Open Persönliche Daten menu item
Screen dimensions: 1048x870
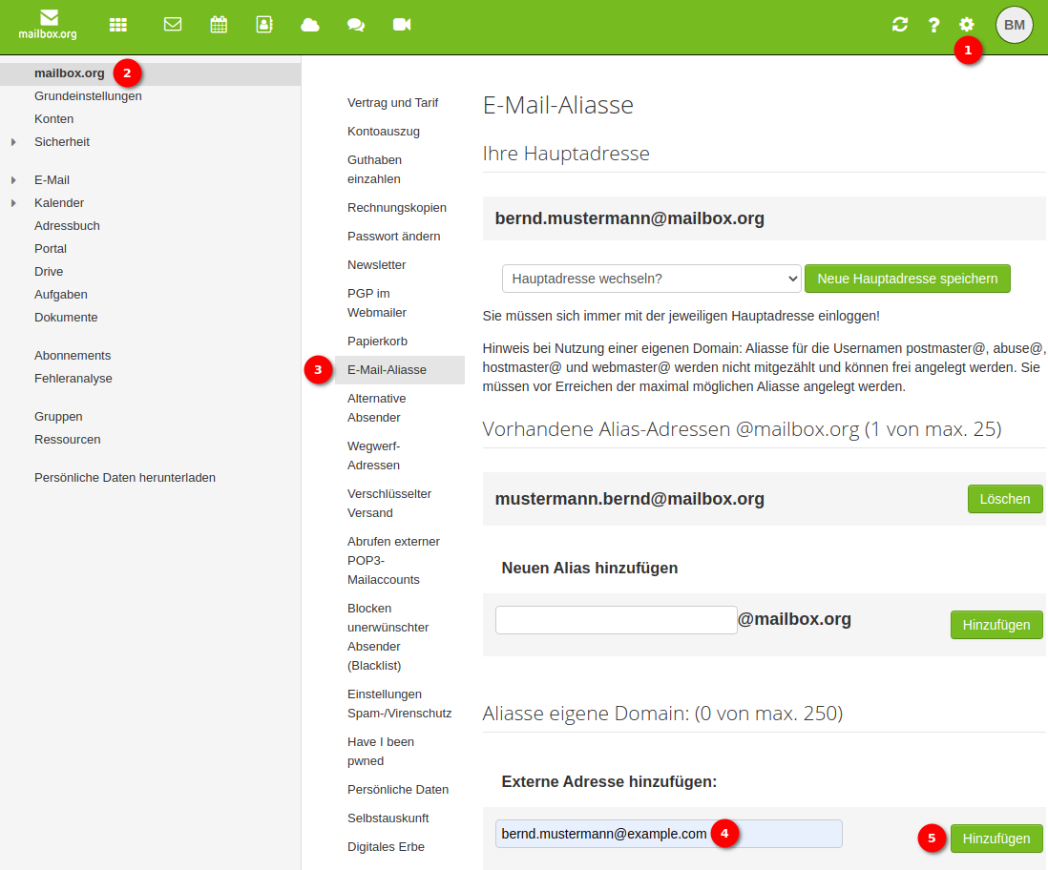point(398,789)
